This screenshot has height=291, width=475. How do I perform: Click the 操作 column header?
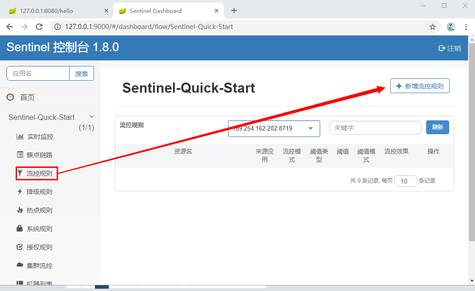point(434,151)
